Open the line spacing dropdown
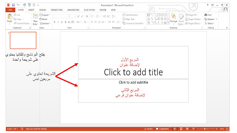 114,16
